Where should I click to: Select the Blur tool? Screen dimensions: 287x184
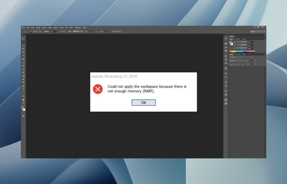[23, 79]
